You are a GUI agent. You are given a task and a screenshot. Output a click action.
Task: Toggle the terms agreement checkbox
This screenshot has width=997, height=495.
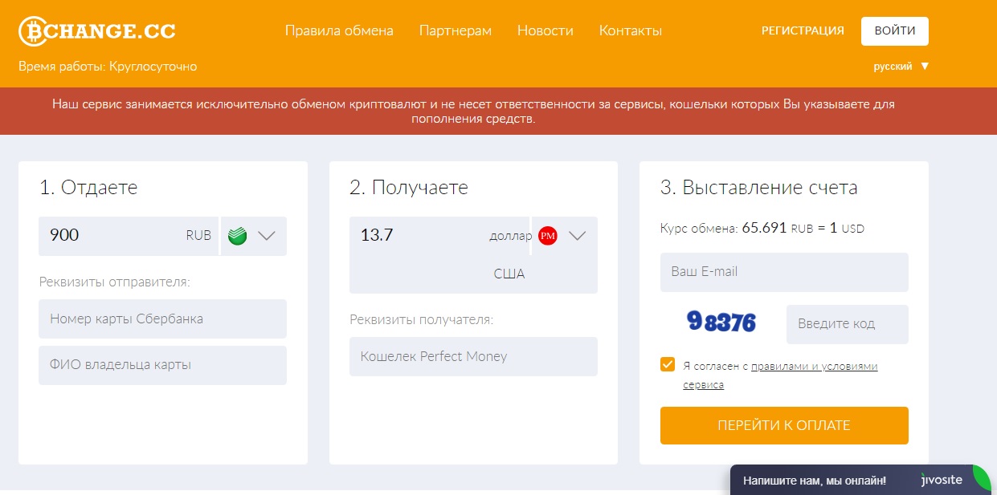coord(668,365)
